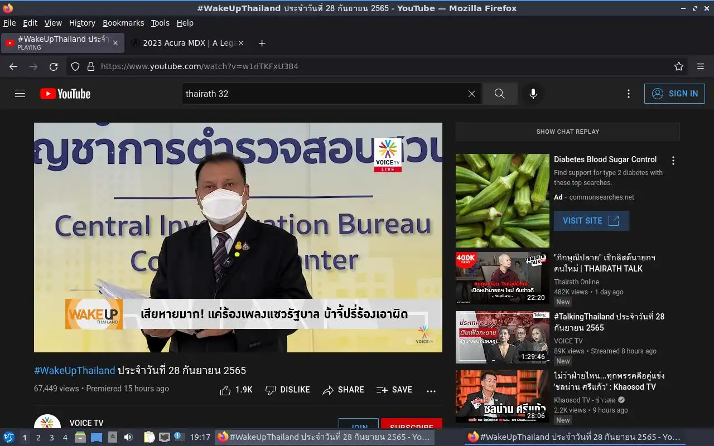Open the Edit menu
The image size is (714, 446).
[x=30, y=23]
